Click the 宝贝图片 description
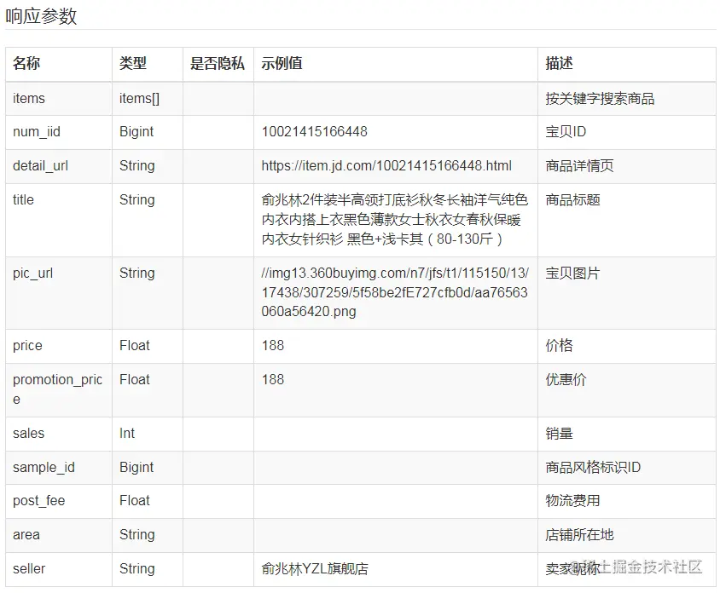This screenshot has width=720, height=593. 572,273
